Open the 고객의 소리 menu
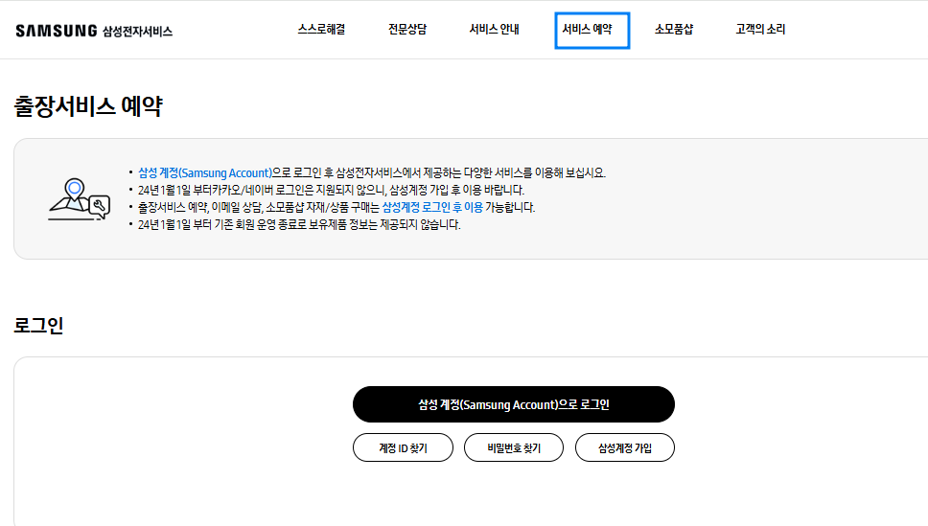This screenshot has height=526, width=928. 760,29
